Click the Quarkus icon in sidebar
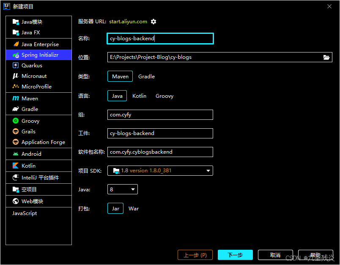 16,65
